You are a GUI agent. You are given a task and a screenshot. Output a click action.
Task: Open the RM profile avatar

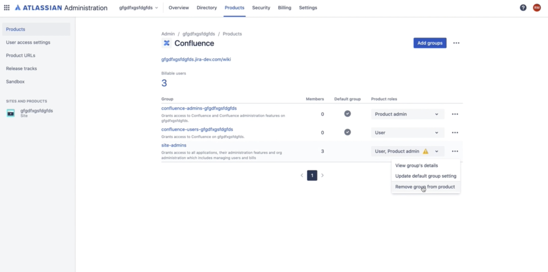[x=537, y=8]
